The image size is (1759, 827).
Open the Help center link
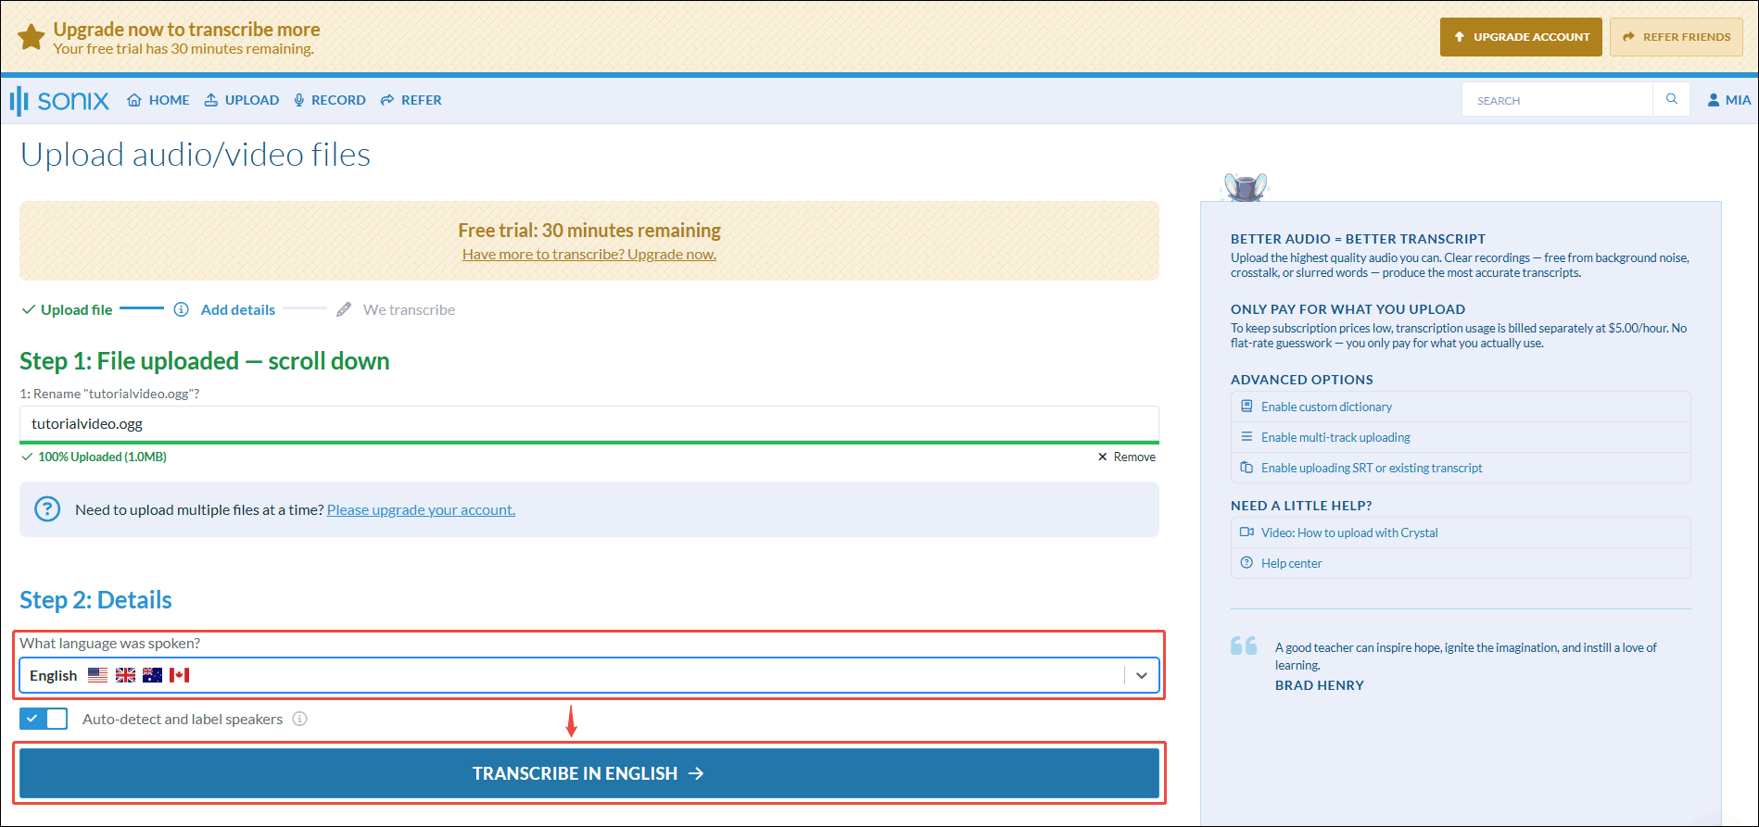(1461, 563)
